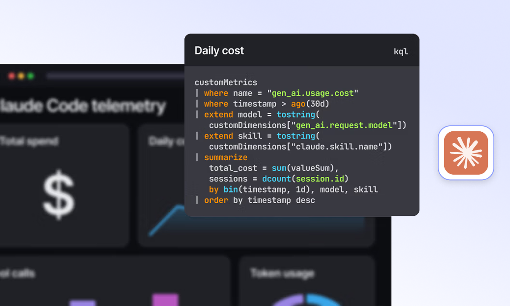Click the Daily cost card title
510x306 pixels.
click(x=219, y=51)
